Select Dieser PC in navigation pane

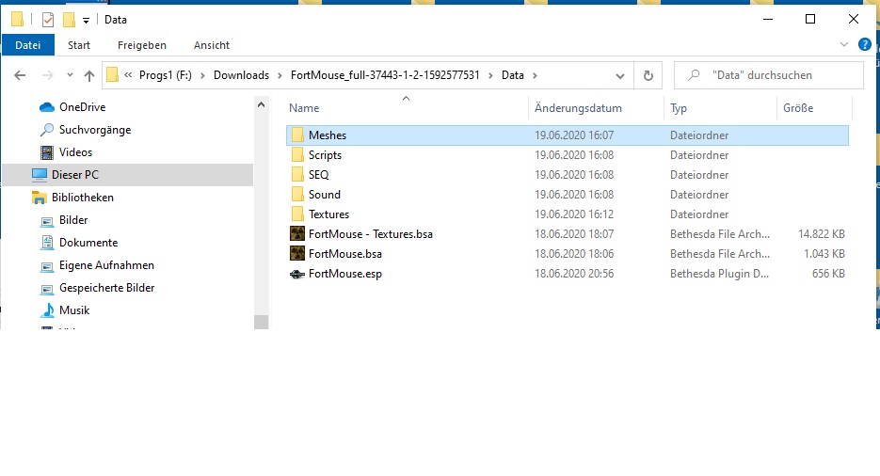coord(75,175)
